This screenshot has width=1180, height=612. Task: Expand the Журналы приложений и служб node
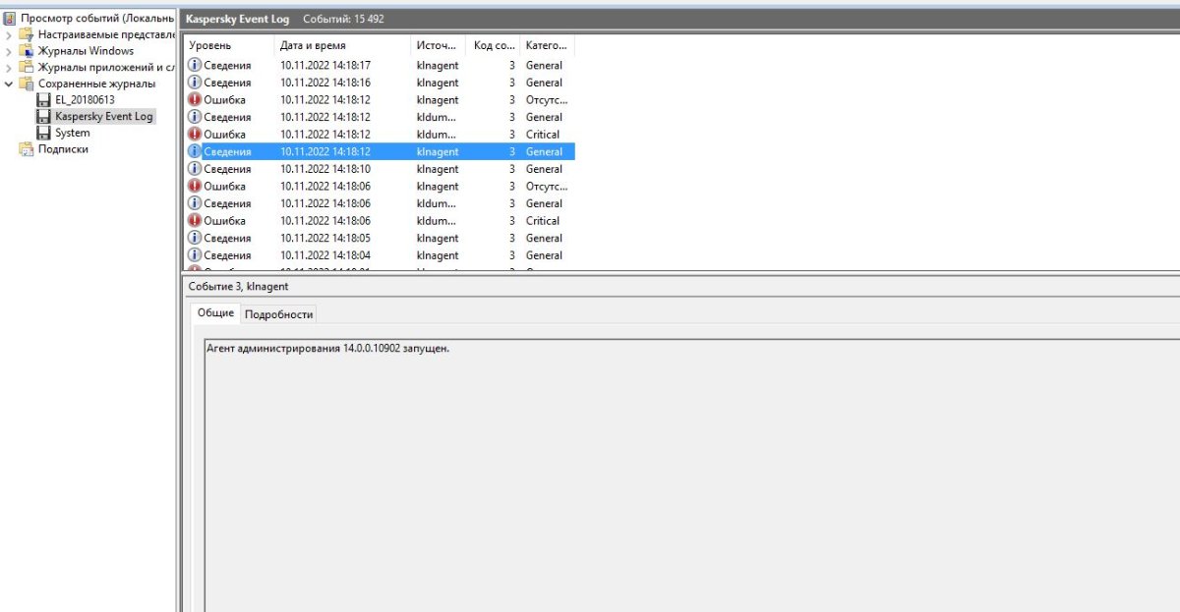[9, 67]
